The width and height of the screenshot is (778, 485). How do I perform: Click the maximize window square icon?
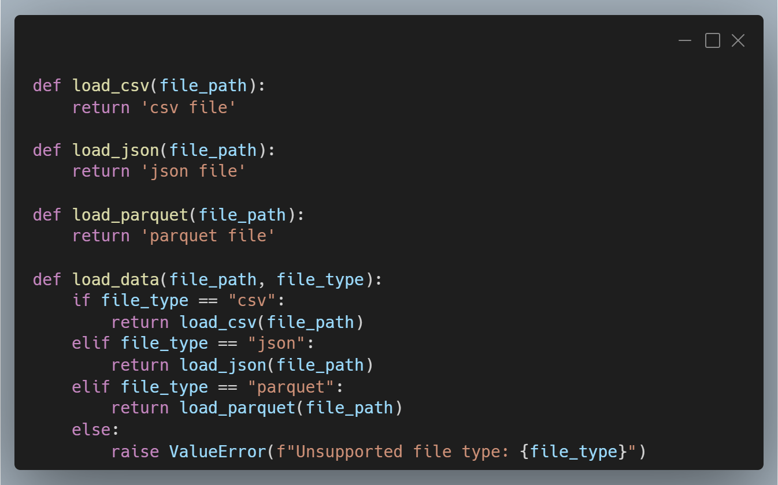[x=713, y=40]
